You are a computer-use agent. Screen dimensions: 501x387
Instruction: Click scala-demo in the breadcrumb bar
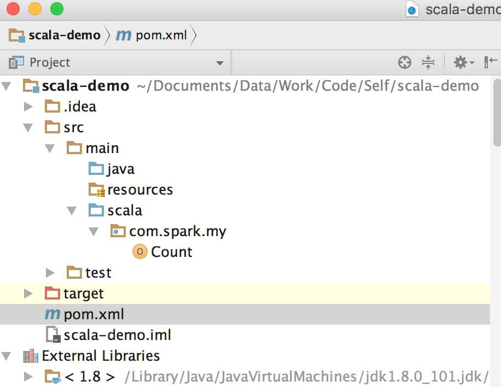click(71, 36)
